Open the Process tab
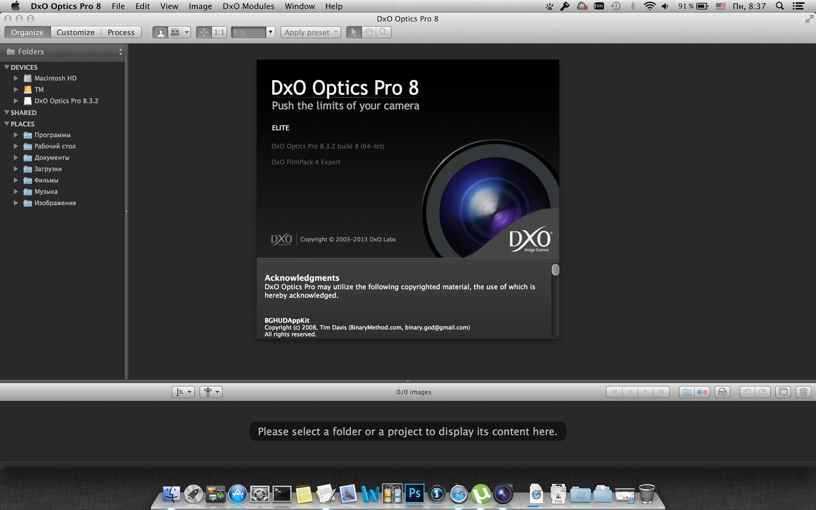 click(121, 32)
